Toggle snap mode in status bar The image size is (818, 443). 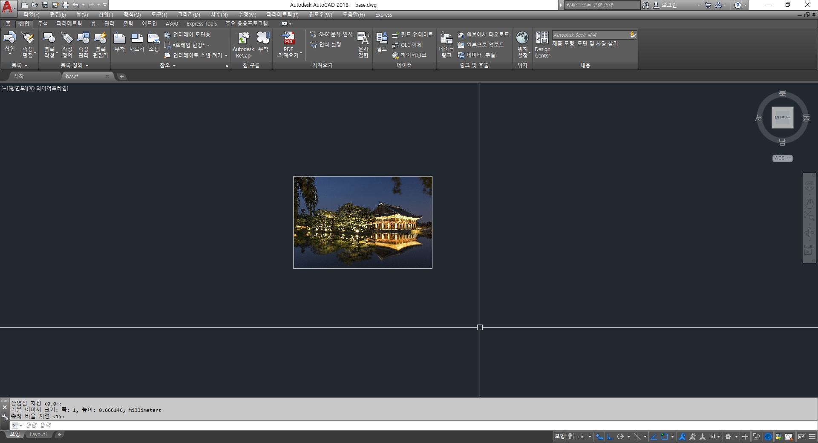tap(581, 437)
